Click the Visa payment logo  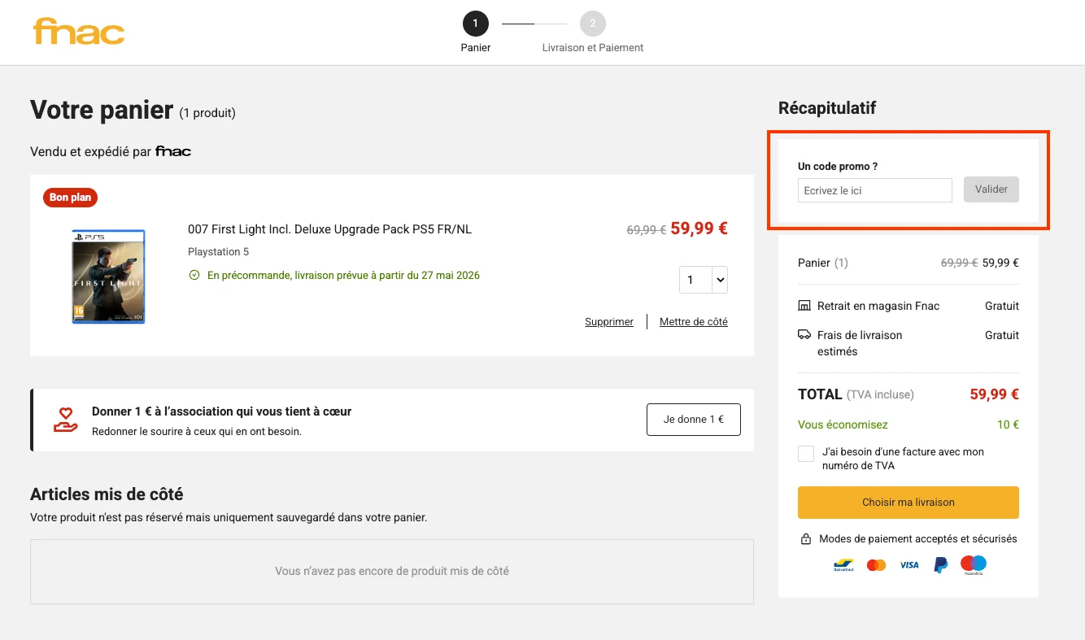(909, 564)
